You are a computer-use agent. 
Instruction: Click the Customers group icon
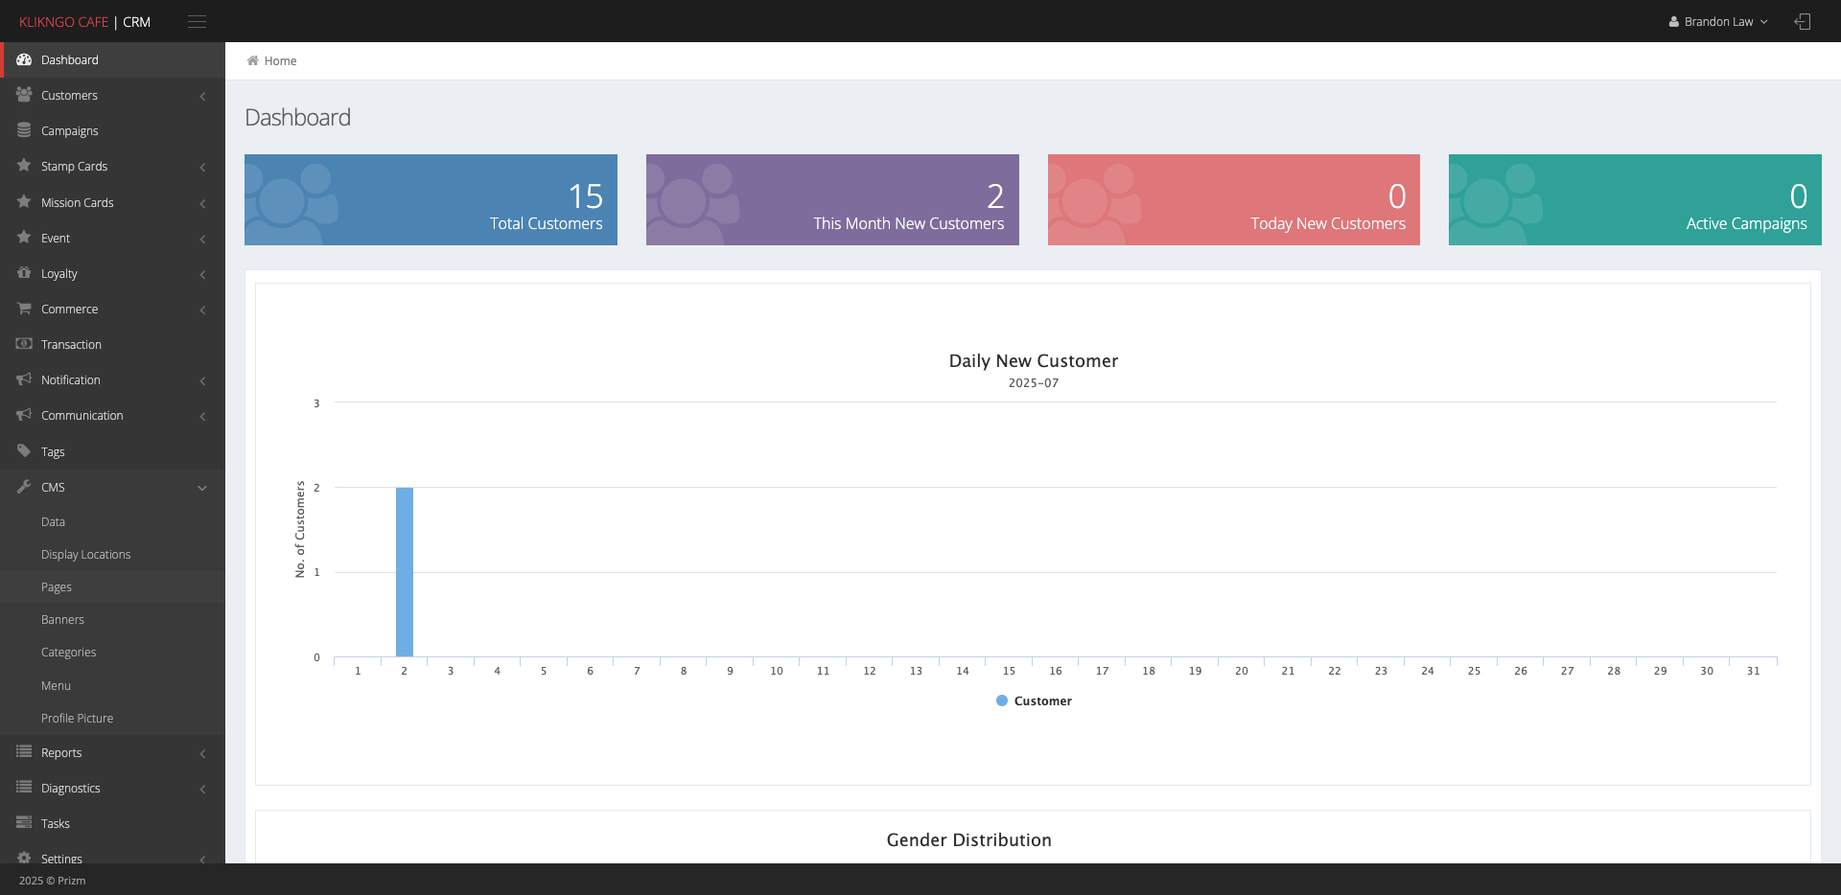tap(24, 95)
